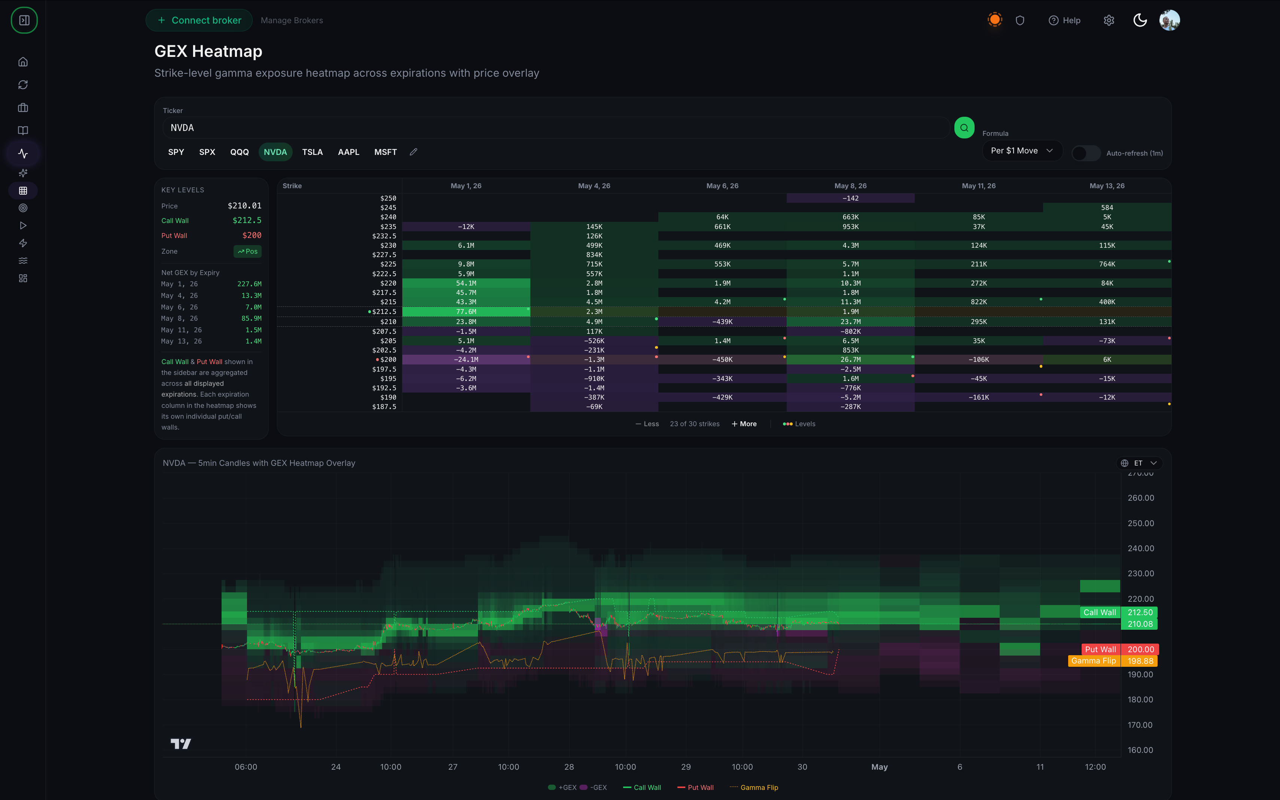This screenshot has width=1280, height=800.
Task: Click the orange status indicator icon
Action: coord(995,20)
